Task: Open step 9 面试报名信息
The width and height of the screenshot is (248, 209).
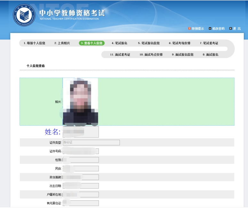Action: (183, 55)
